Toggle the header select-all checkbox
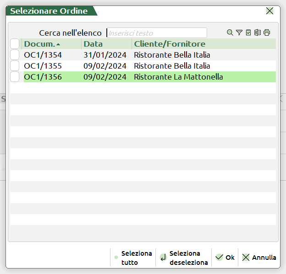This screenshot has width=286, height=274. pyautogui.click(x=15, y=44)
